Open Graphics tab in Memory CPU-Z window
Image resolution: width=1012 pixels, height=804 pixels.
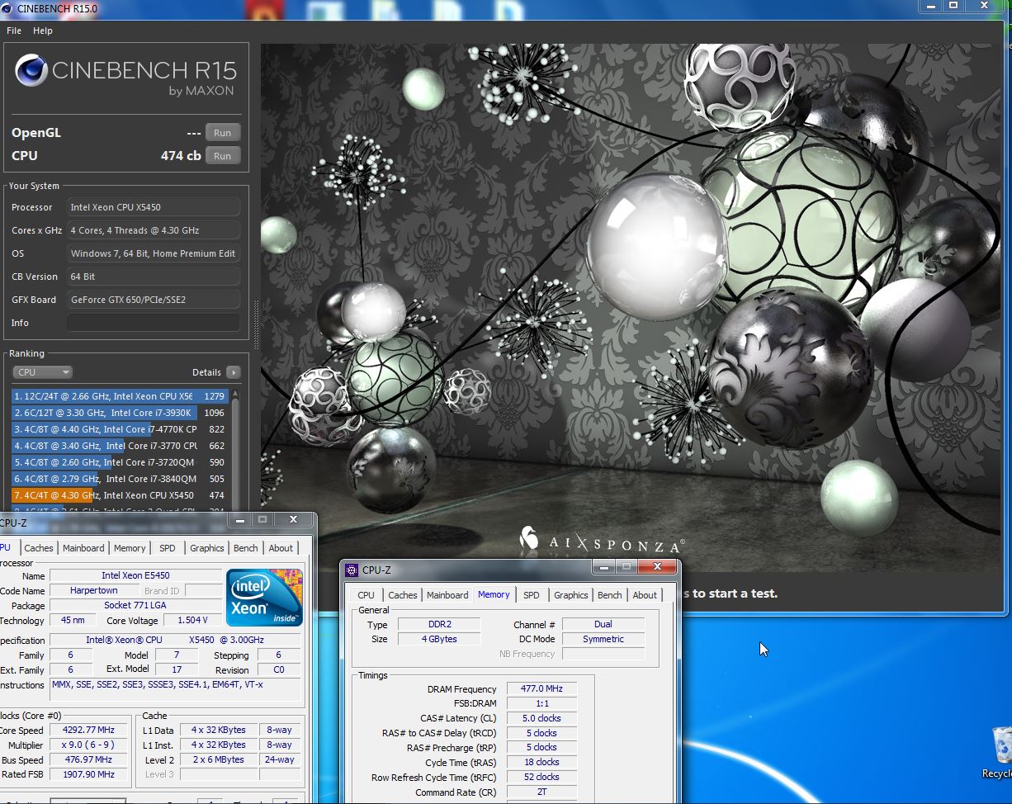pos(570,595)
